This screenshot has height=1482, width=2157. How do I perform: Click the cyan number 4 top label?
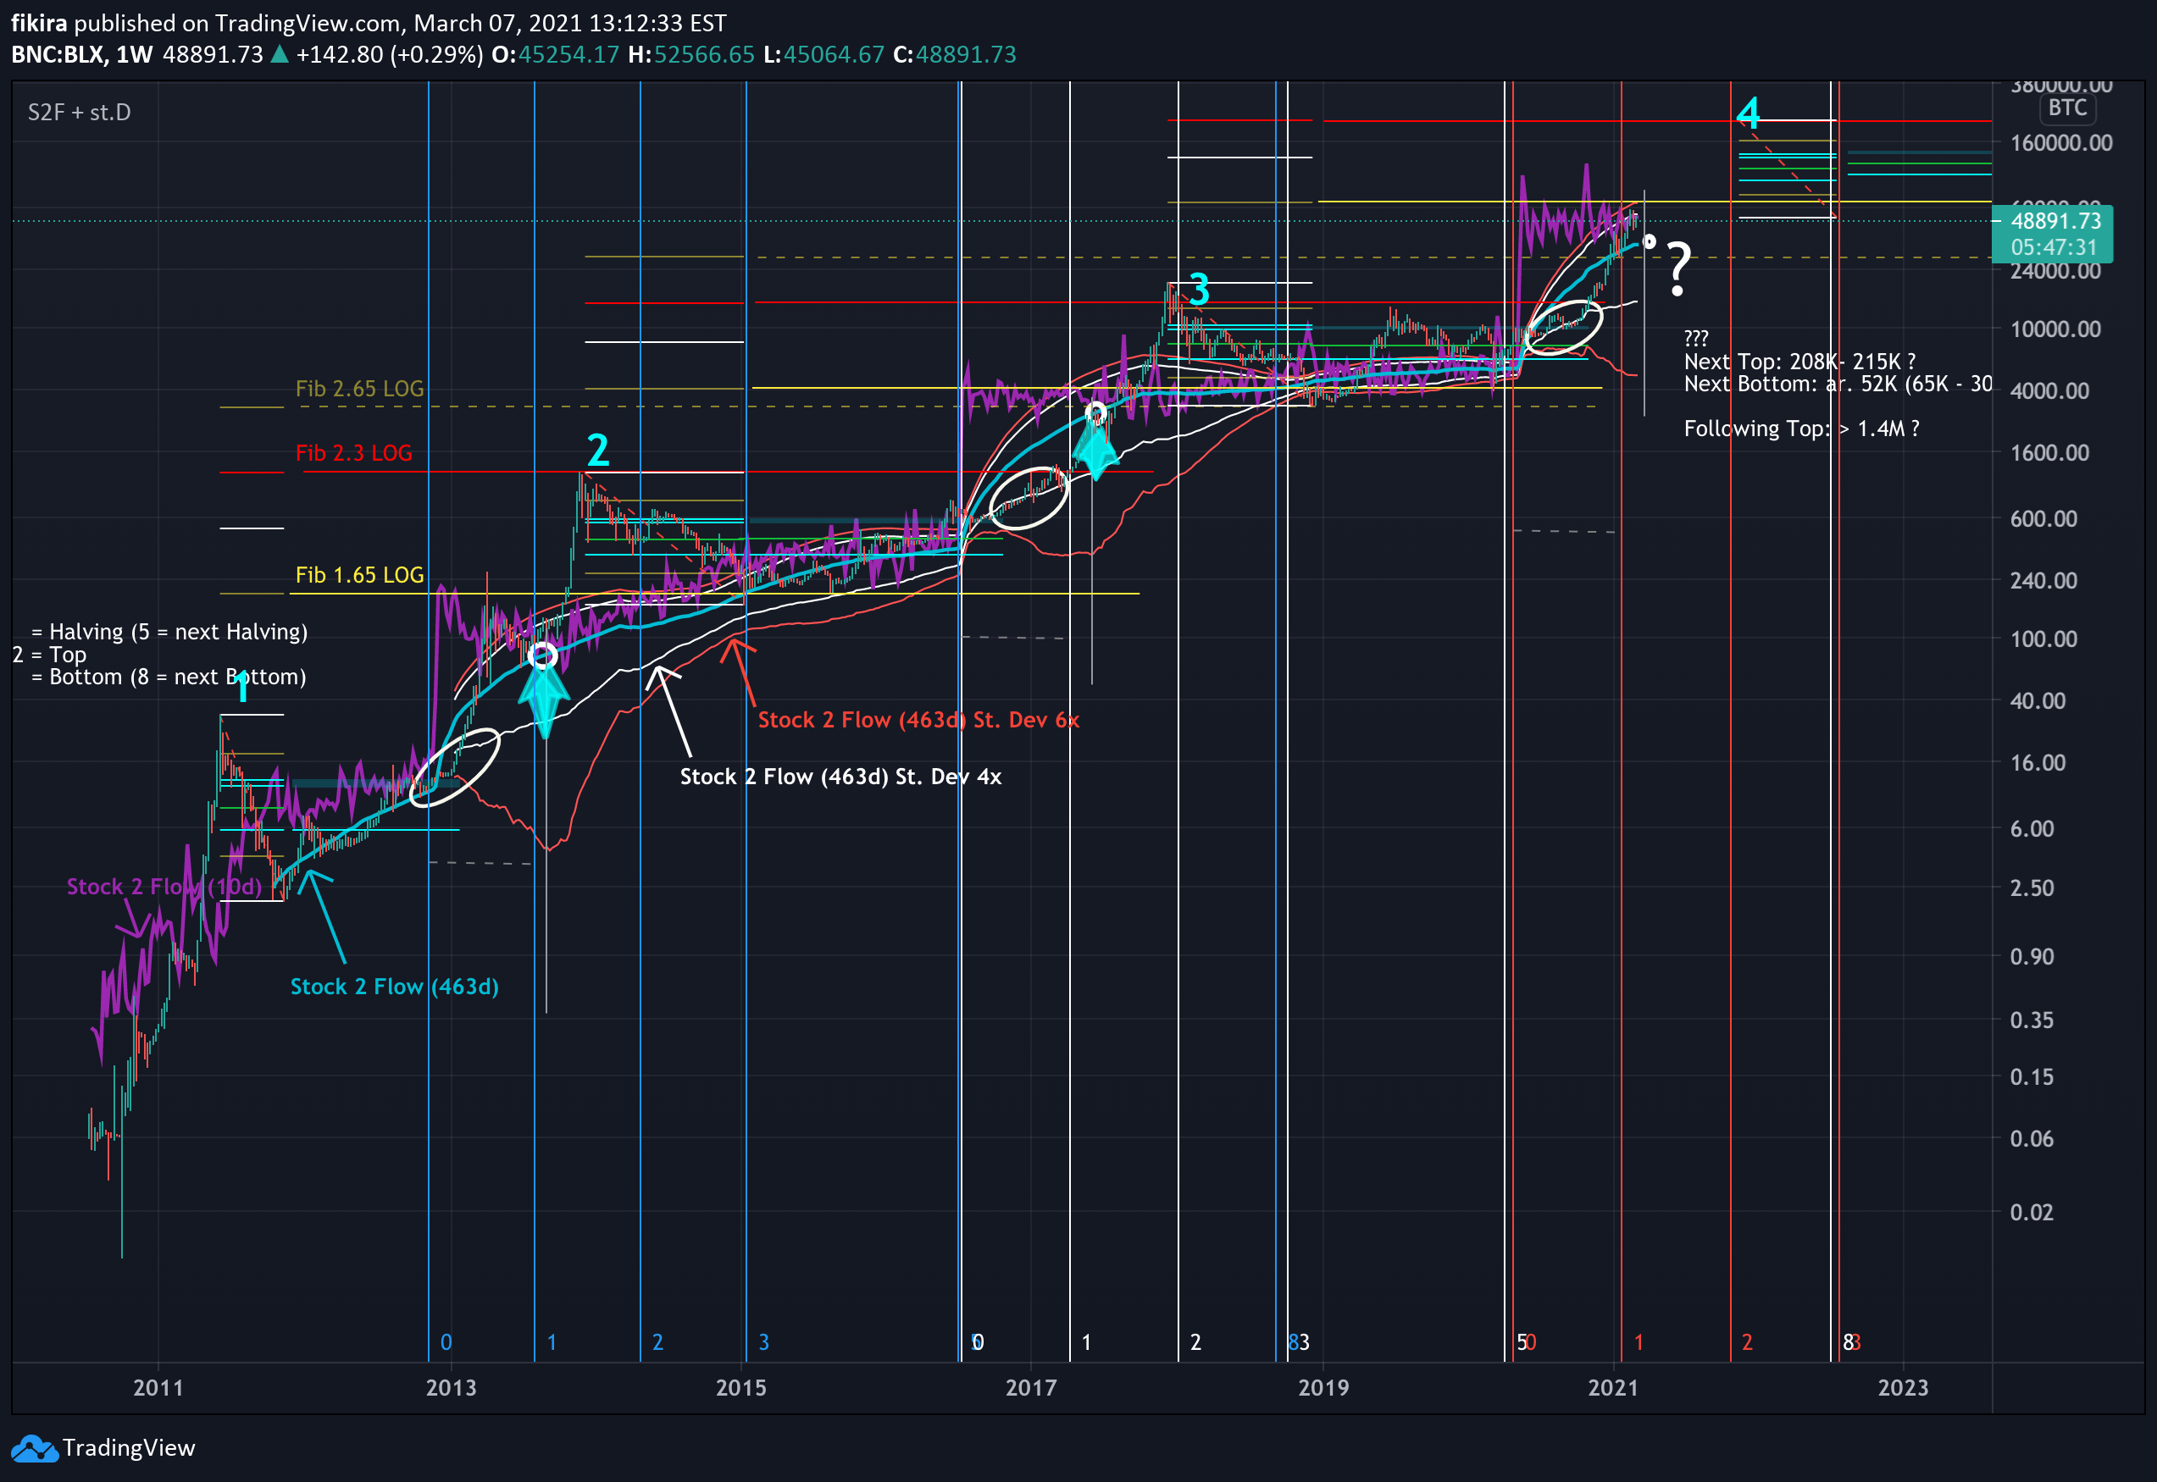tap(1749, 114)
